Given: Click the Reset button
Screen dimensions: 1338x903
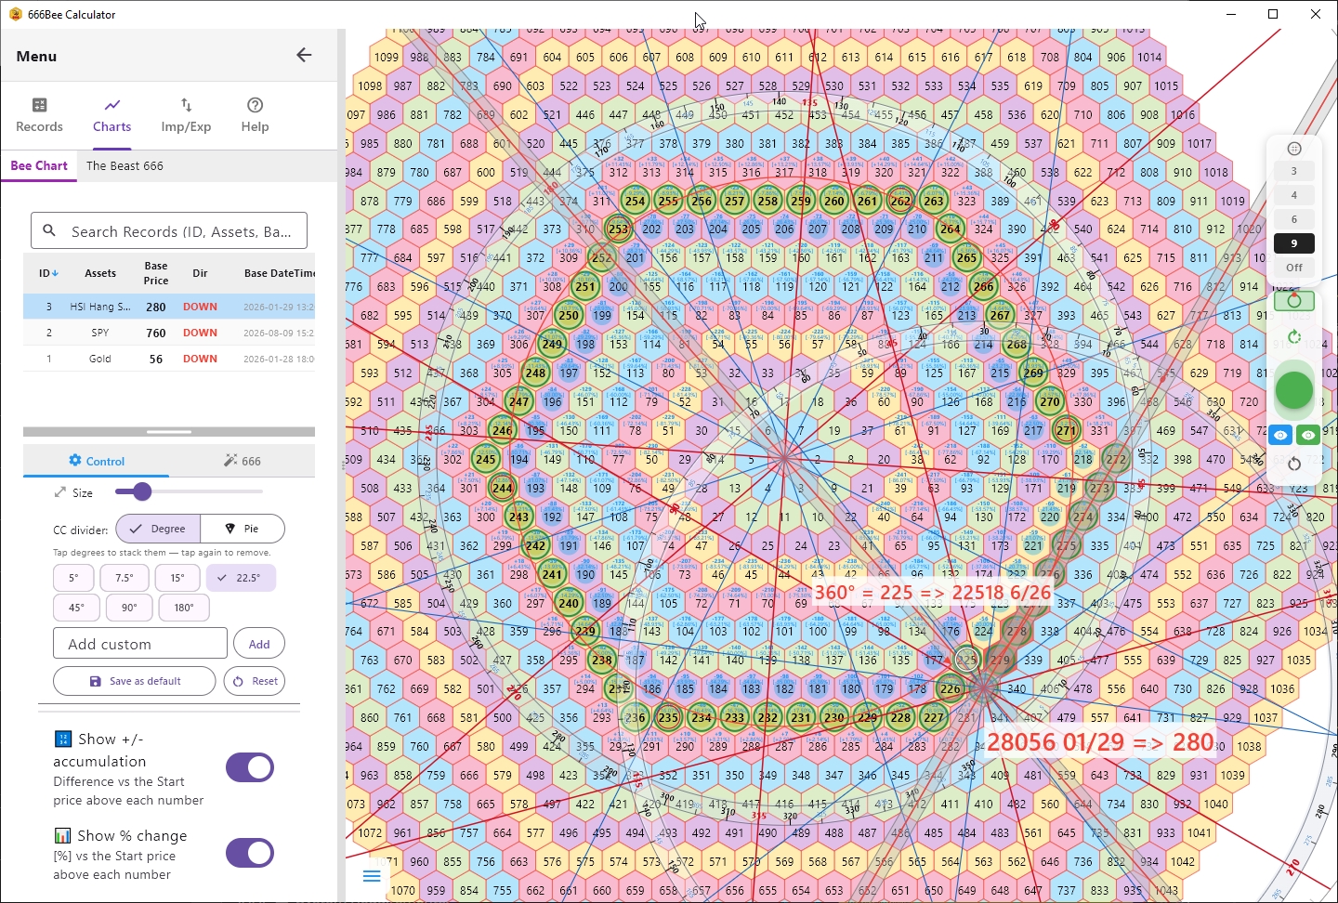Looking at the screenshot, I should 256,681.
